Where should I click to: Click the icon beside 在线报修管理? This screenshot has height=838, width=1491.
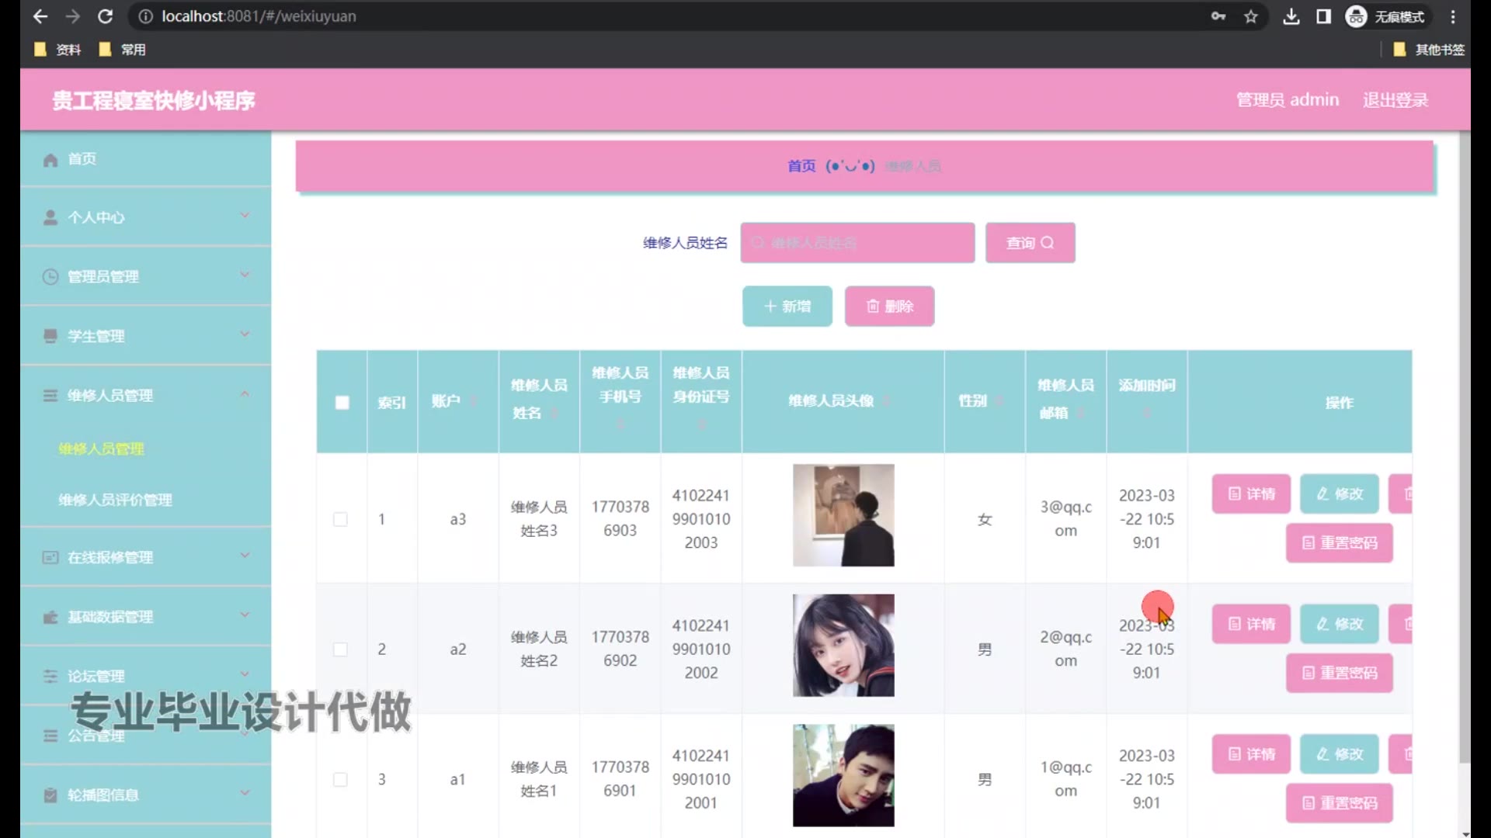(x=50, y=557)
